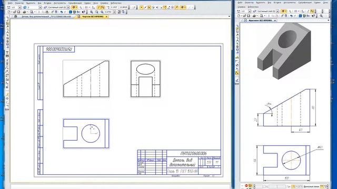Open layer manager icon in left window
Viewport: 337px width, 189px height.
point(45,7)
